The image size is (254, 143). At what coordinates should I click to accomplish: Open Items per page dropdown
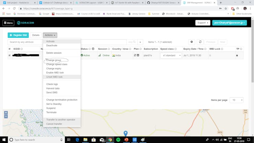coord(236,100)
